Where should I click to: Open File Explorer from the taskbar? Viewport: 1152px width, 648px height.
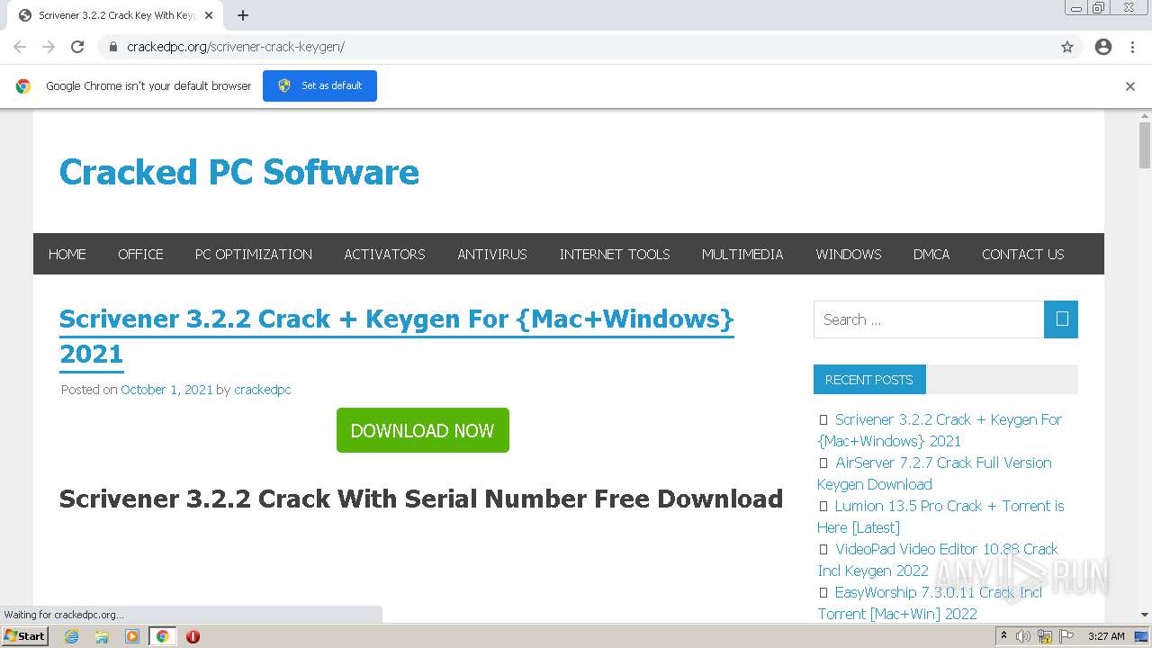[102, 636]
